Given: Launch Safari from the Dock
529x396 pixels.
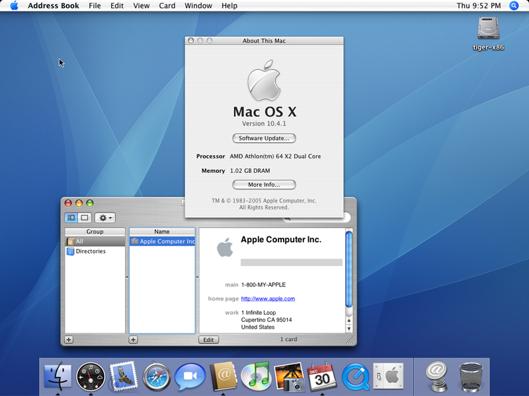Looking at the screenshot, I should point(157,377).
